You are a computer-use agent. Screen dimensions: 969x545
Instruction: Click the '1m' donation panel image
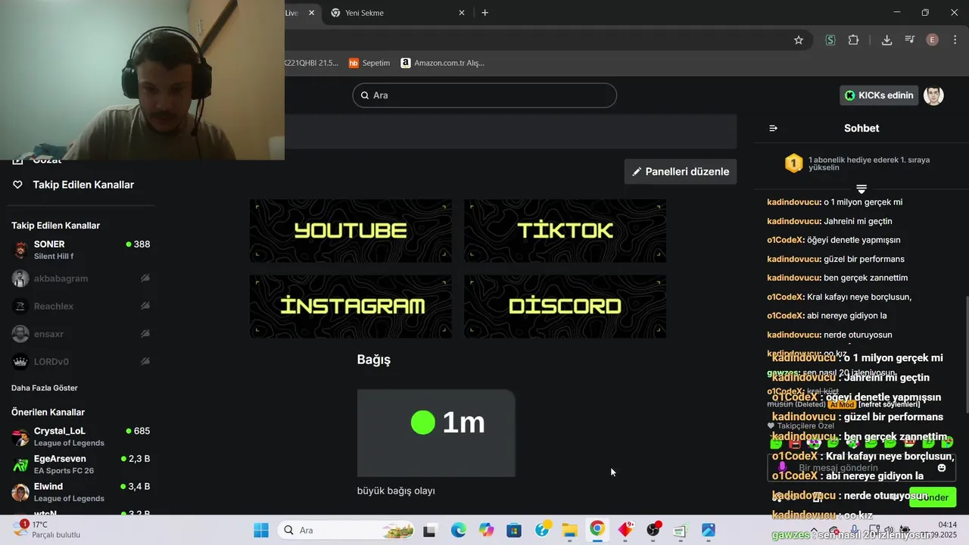(436, 433)
